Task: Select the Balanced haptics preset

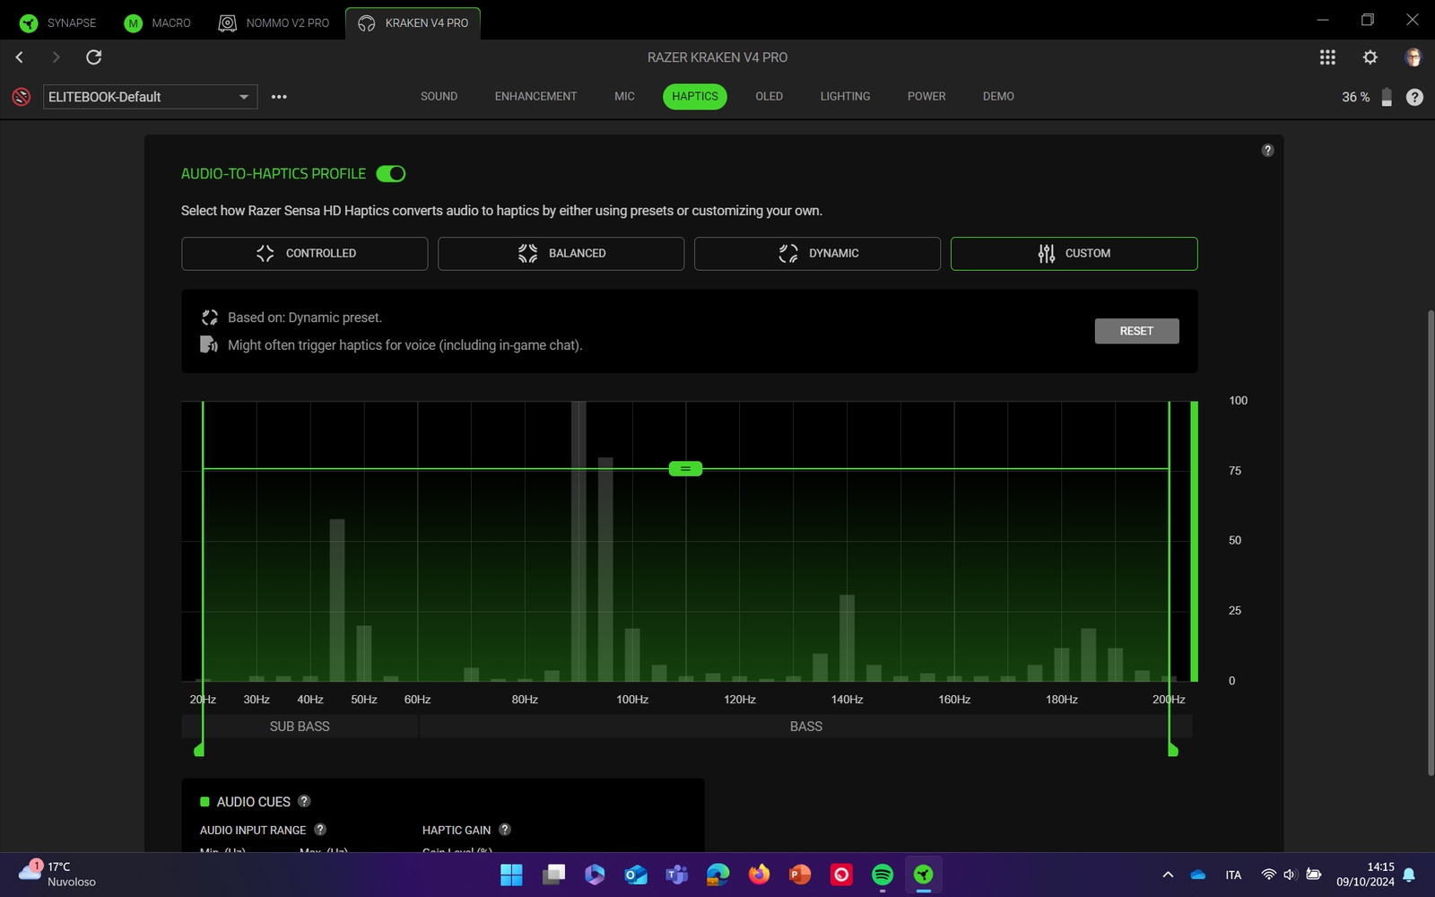Action: [561, 254]
